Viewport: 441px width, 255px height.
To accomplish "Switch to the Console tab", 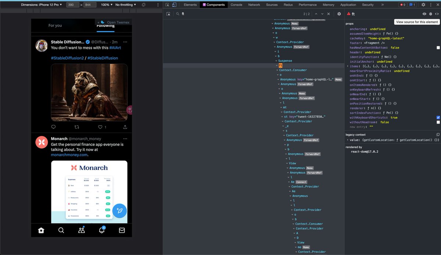I will click(236, 5).
